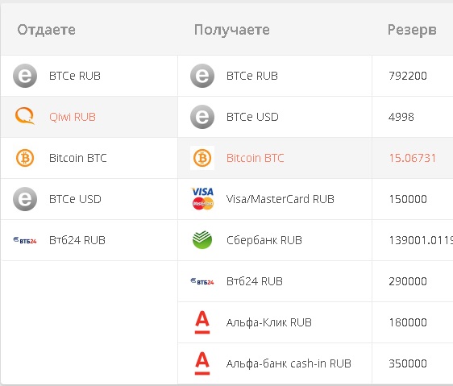Click the Bitcoin reserve value 15.06731
453x386 pixels.
[412, 158]
